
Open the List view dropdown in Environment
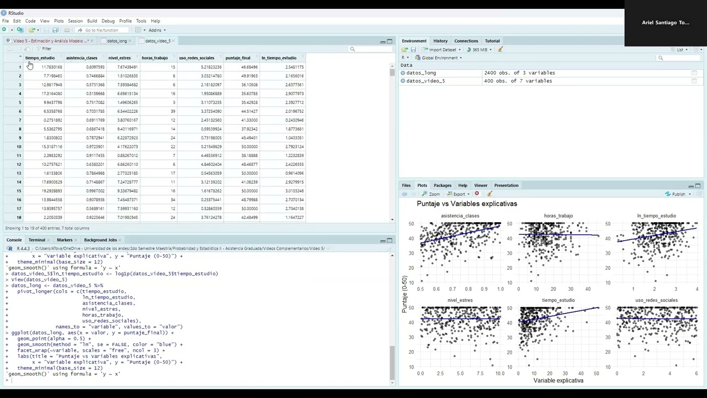[x=679, y=49]
